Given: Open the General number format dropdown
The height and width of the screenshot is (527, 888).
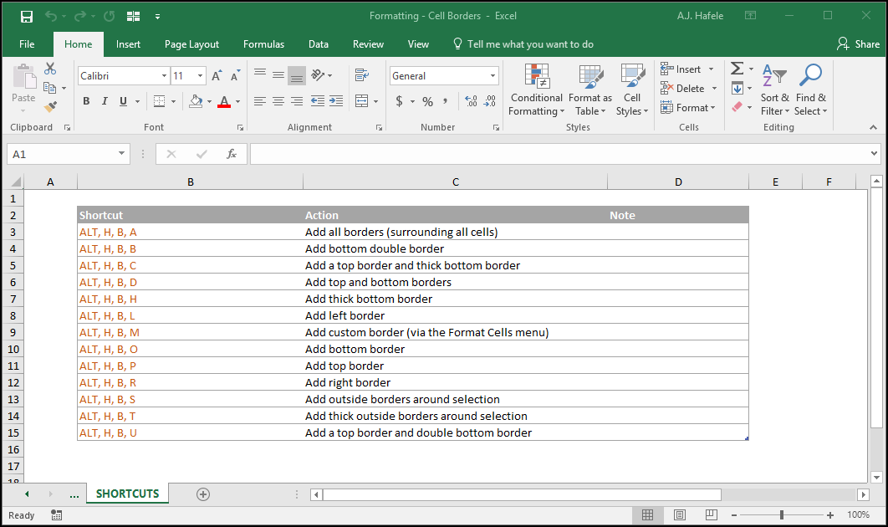Looking at the screenshot, I should click(492, 76).
